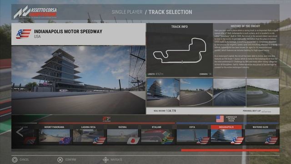Click the track layout map

click(x=180, y=51)
